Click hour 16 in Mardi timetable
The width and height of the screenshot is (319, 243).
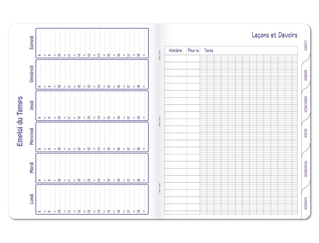119,180
